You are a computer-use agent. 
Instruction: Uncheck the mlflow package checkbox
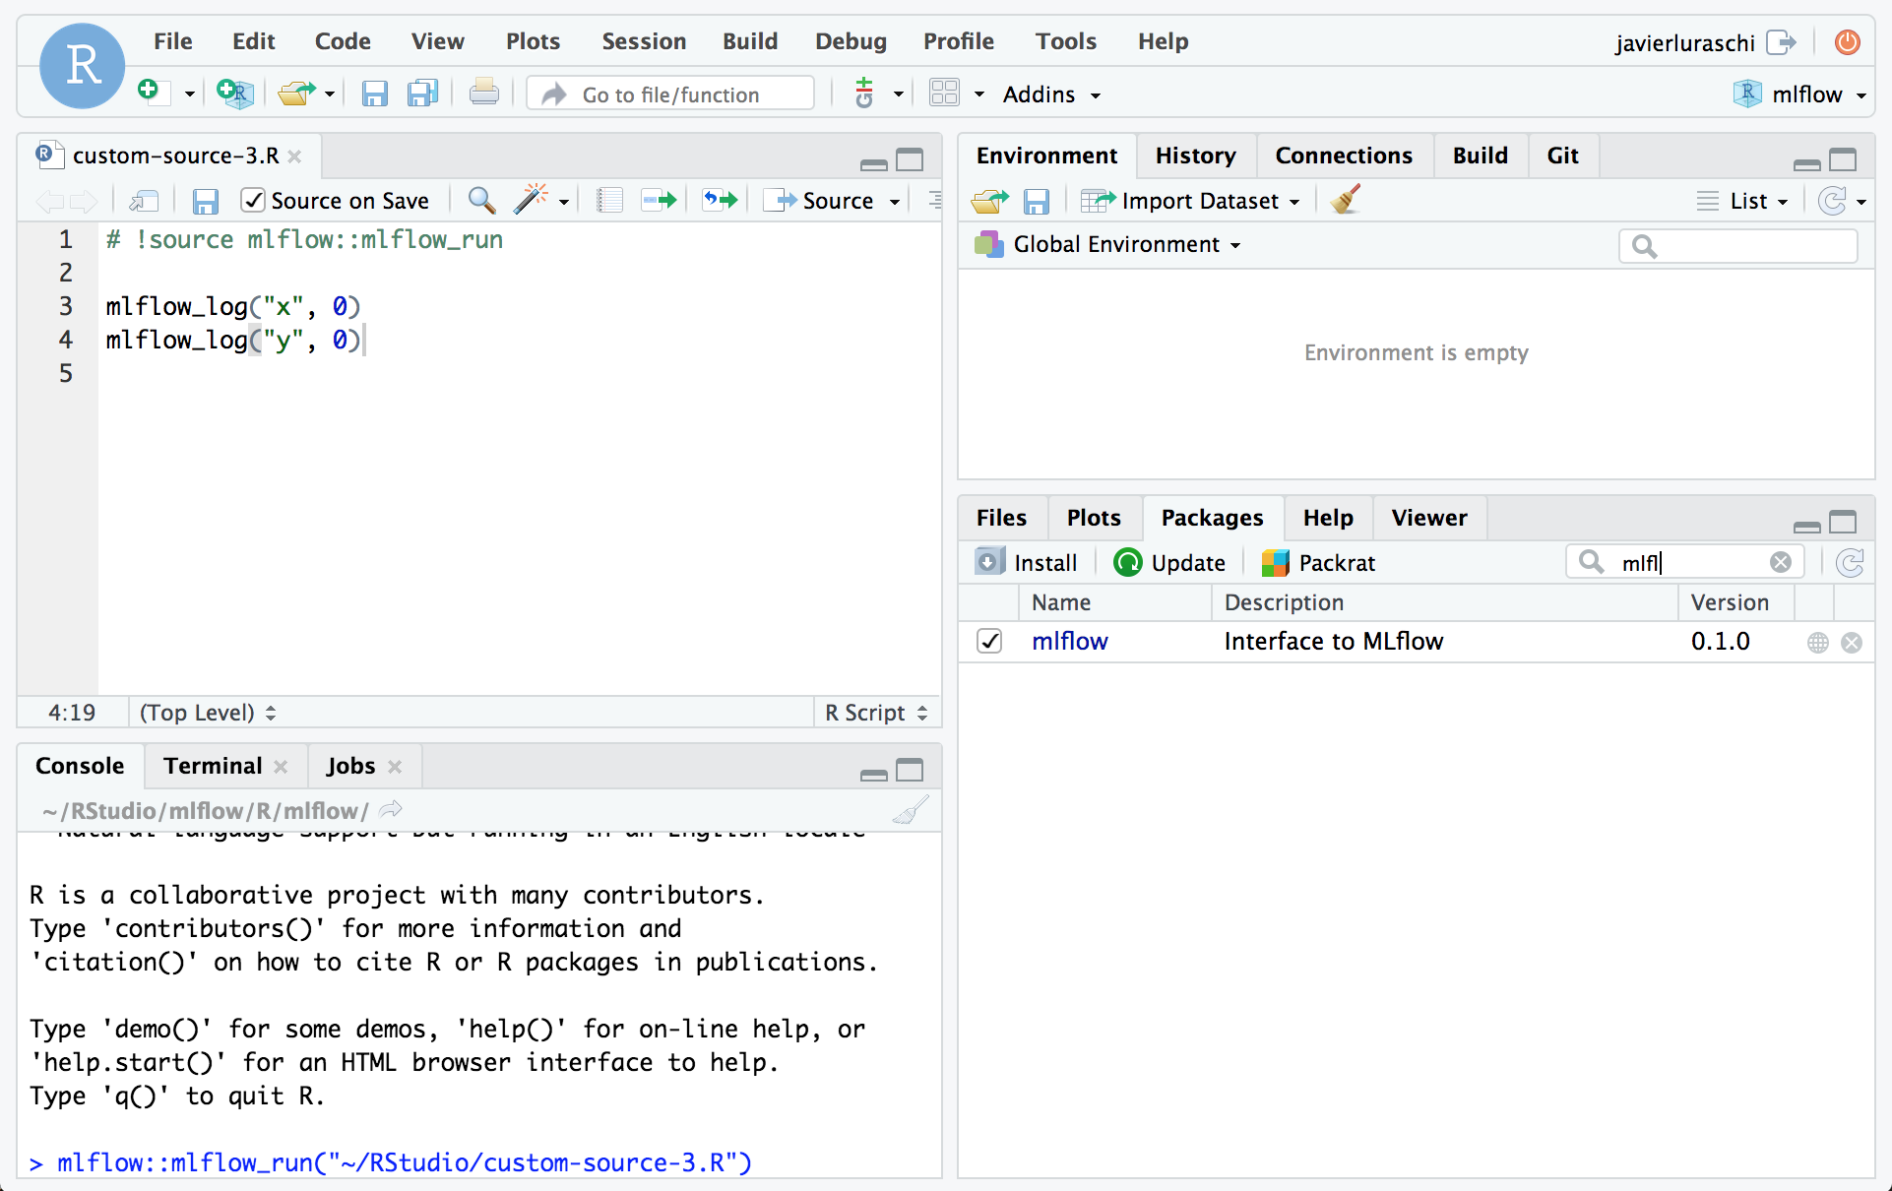point(989,642)
